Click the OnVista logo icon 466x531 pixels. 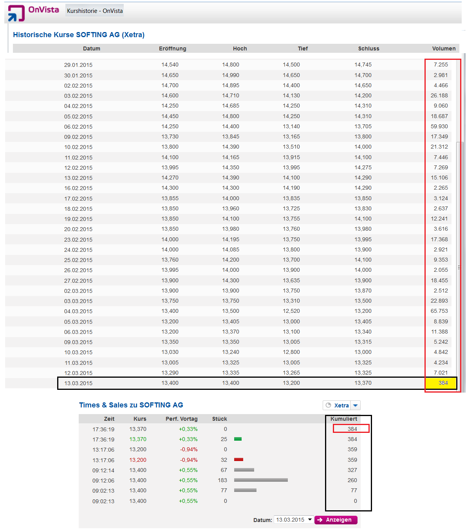(x=16, y=13)
